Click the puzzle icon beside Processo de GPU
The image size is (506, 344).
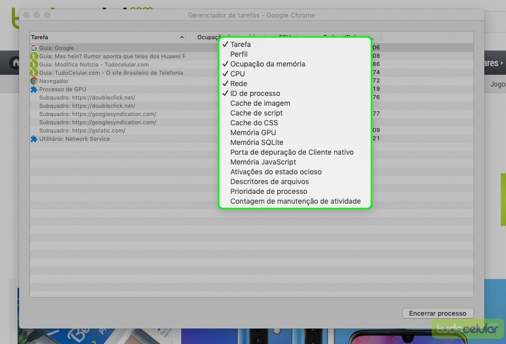point(34,89)
